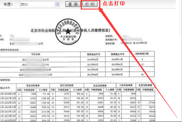The width and height of the screenshot is (182, 122).
Task: Click the medical base value 25111
Action: click(x=66, y=98)
